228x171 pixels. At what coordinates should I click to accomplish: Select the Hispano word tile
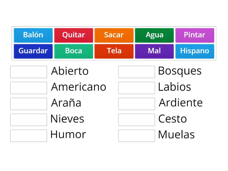[195, 51]
